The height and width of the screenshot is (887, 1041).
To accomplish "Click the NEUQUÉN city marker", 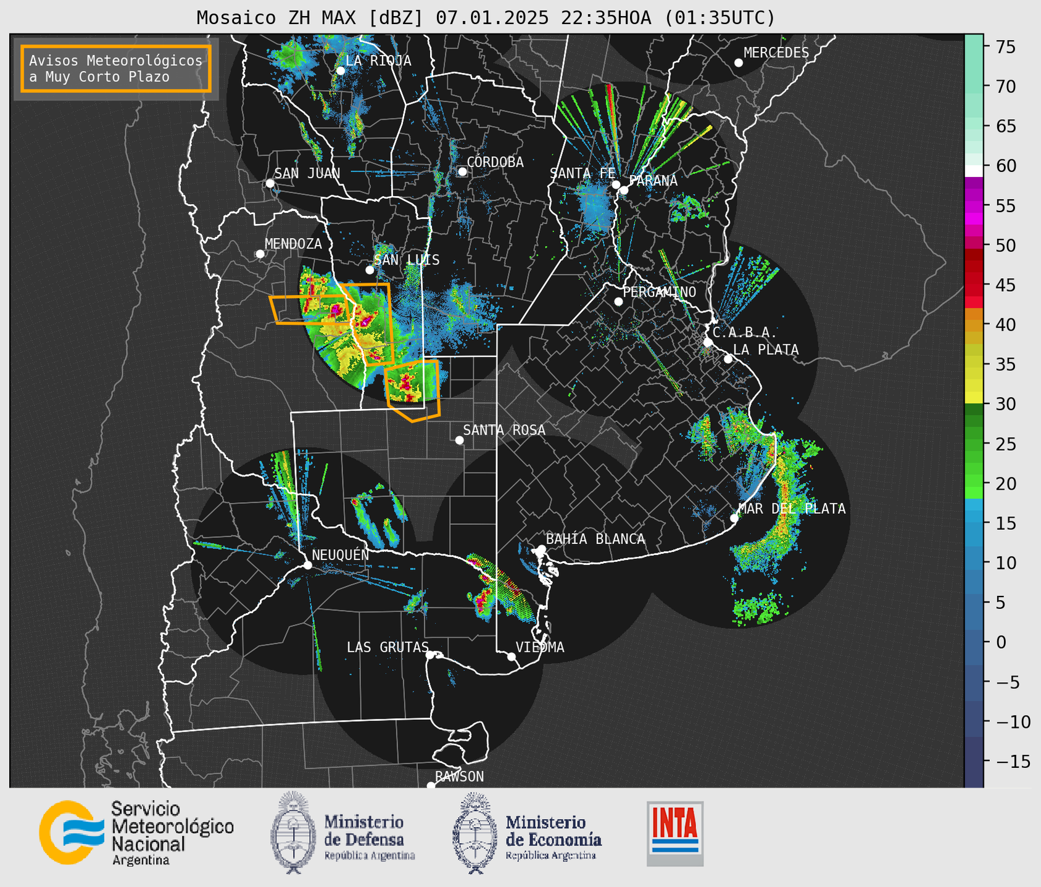I will tap(307, 565).
